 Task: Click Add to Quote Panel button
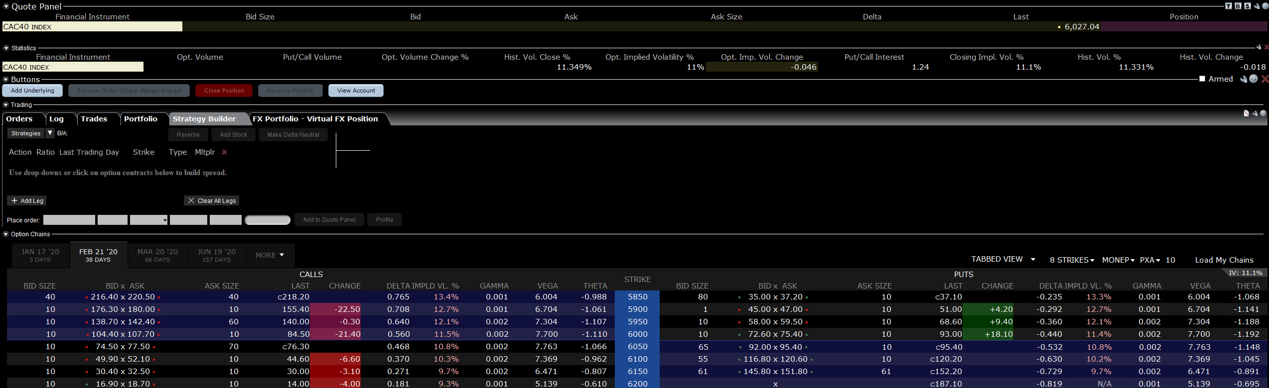(x=329, y=220)
